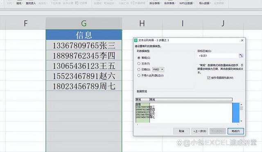The width and height of the screenshot is (262, 152).
Task: Select column G header
Action: [x=84, y=23]
